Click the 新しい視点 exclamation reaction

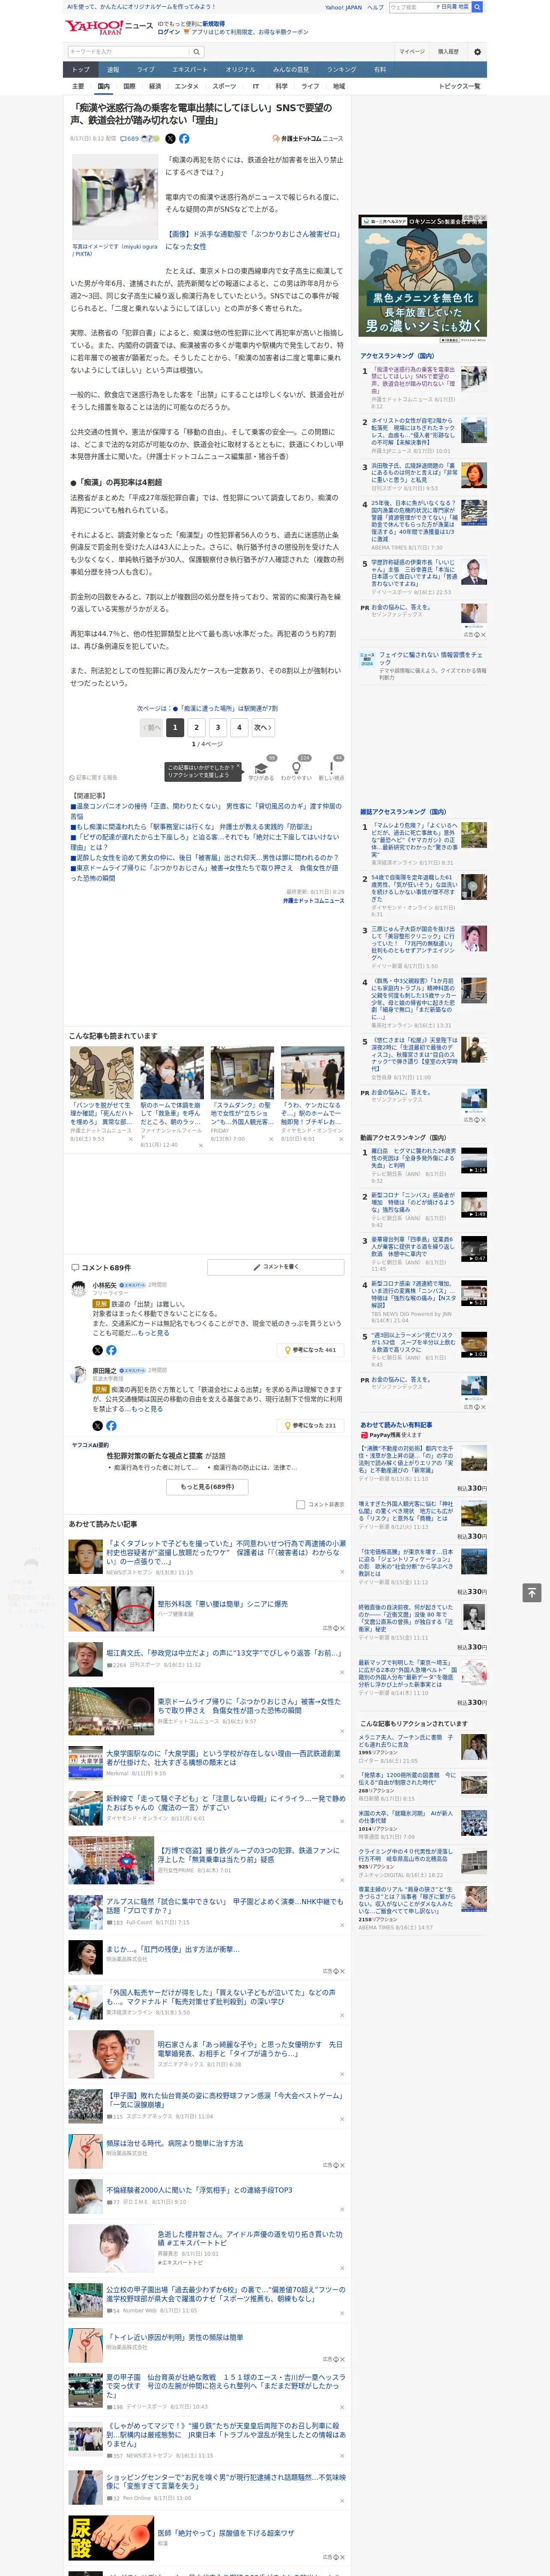[332, 769]
